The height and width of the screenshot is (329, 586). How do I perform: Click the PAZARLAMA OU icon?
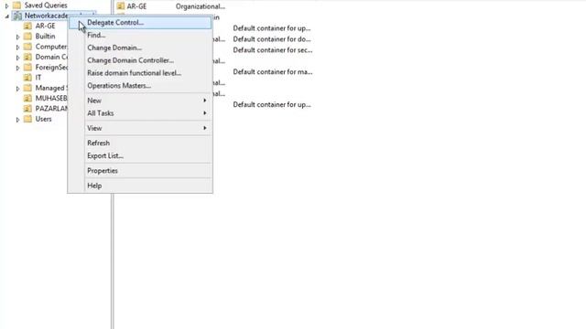[x=27, y=109]
